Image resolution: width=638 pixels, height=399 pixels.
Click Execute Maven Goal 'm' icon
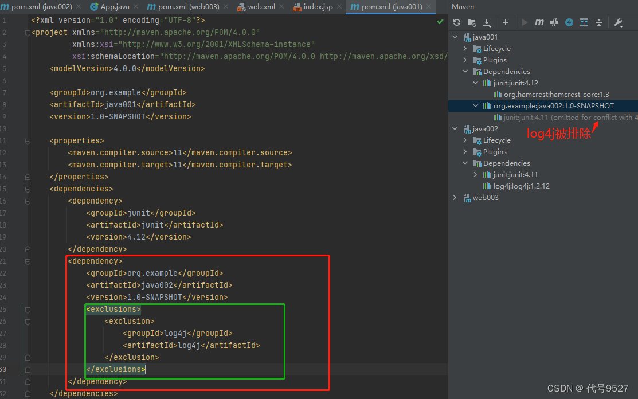click(x=539, y=22)
